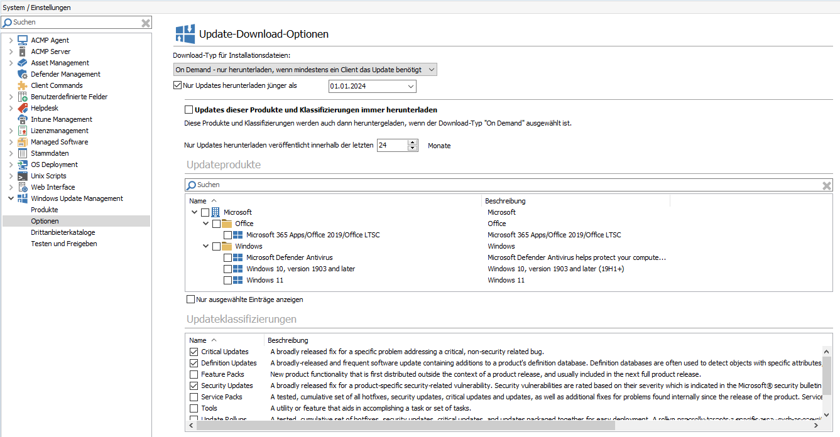
Task: Select the Asset Management icon
Action: click(21, 62)
